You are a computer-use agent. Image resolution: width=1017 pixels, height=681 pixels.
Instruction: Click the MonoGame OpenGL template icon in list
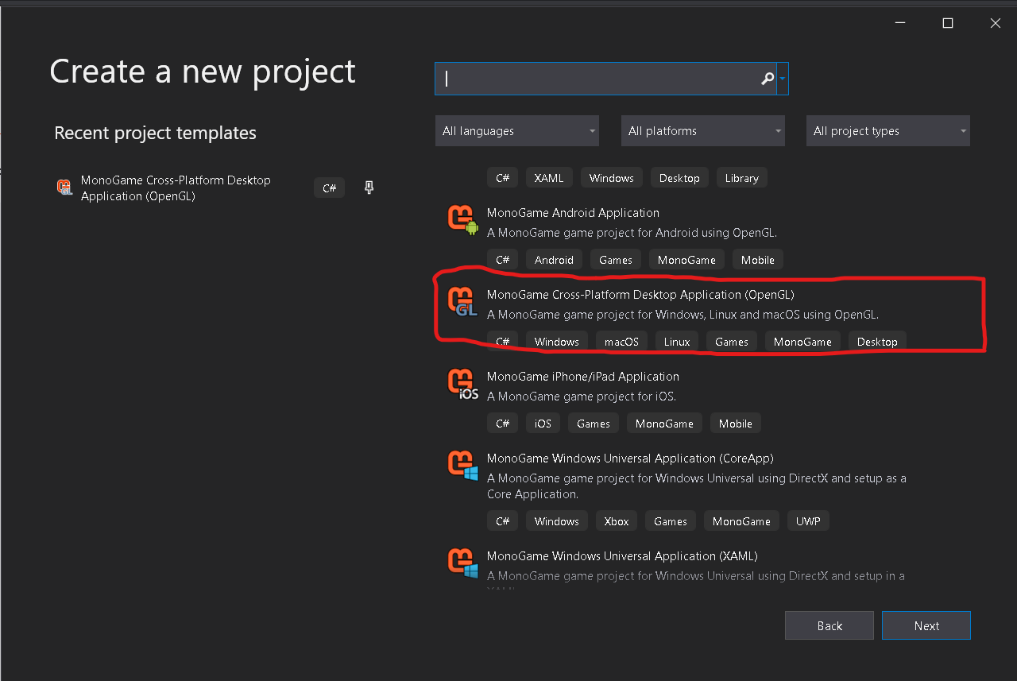pos(463,302)
